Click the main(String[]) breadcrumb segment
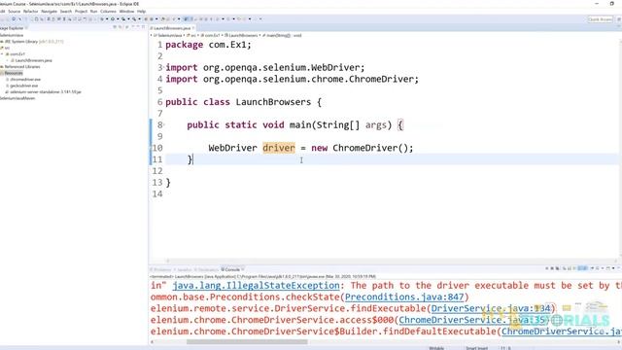Image resolution: width=622 pixels, height=350 pixels. coord(282,35)
